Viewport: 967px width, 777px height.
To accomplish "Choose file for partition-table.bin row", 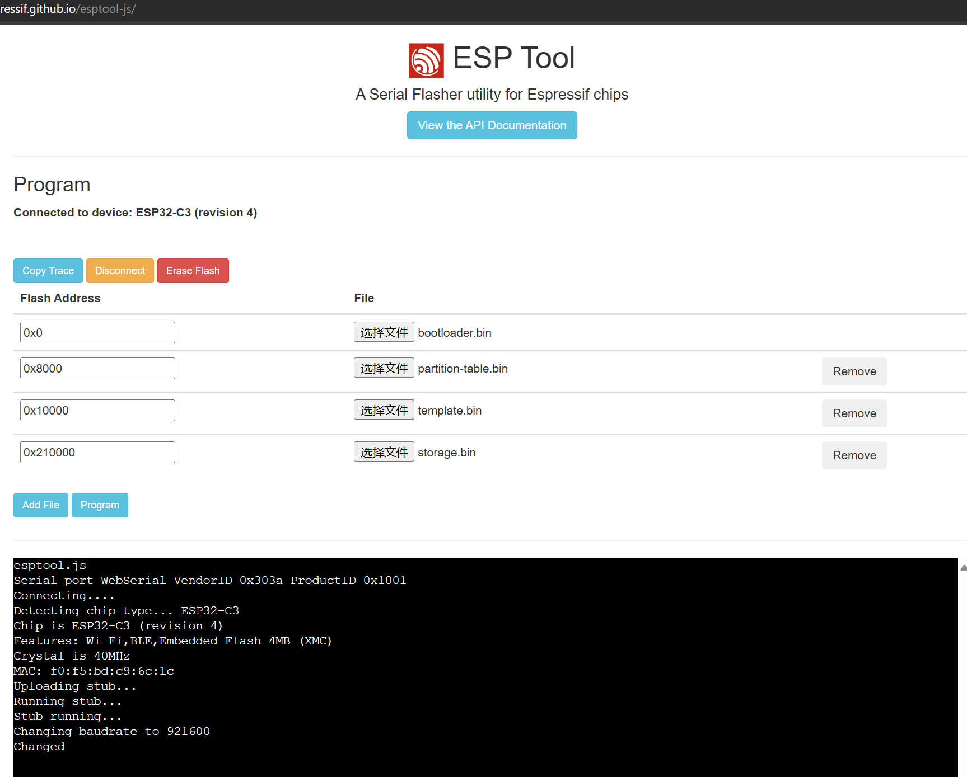I will (384, 368).
